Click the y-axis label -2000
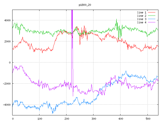The image size is (163, 122). click(7, 84)
